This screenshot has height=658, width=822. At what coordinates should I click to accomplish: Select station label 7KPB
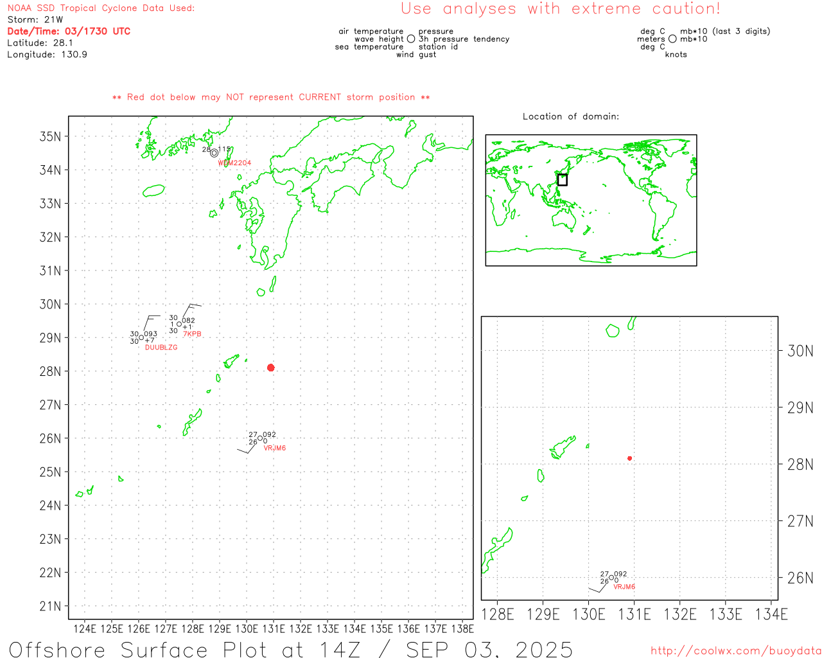(192, 334)
